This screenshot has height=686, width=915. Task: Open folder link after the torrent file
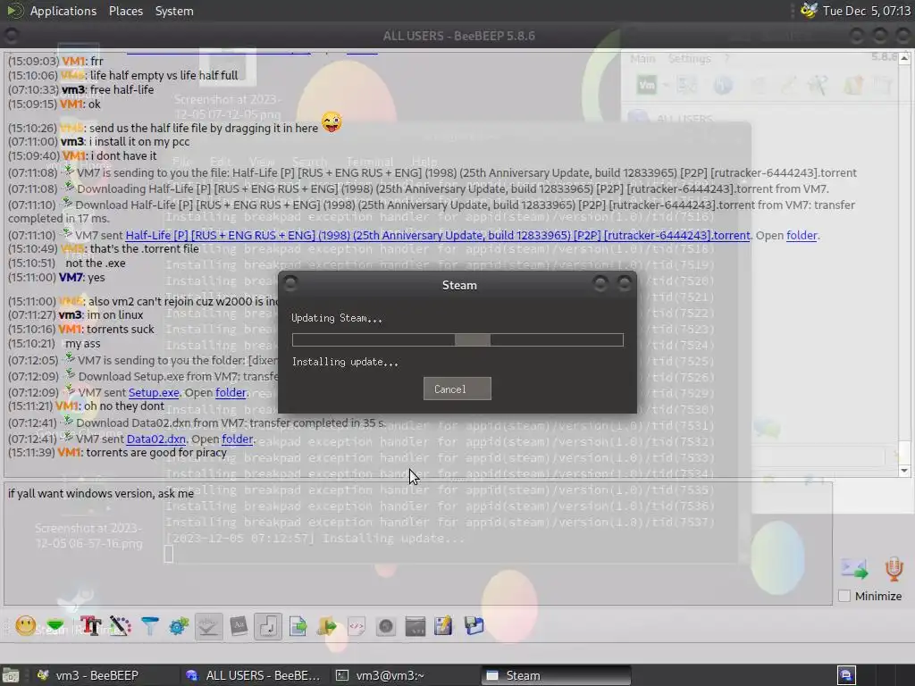point(802,235)
